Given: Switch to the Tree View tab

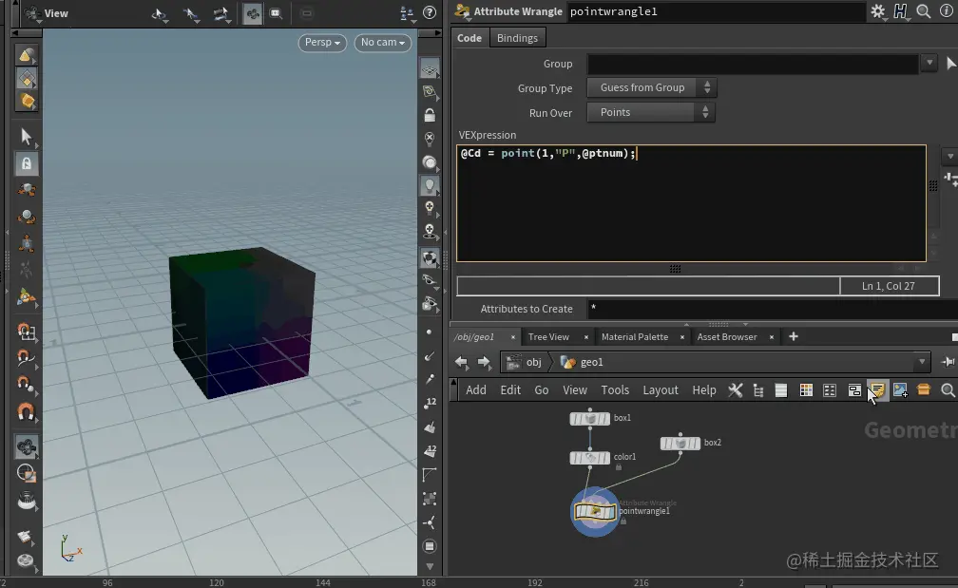Looking at the screenshot, I should 548,337.
